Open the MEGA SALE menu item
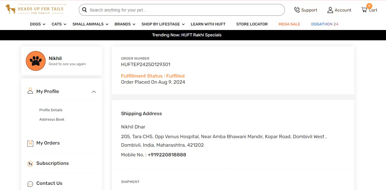 [289, 24]
